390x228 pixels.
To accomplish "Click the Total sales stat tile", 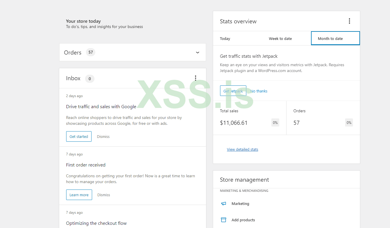I will (250, 118).
